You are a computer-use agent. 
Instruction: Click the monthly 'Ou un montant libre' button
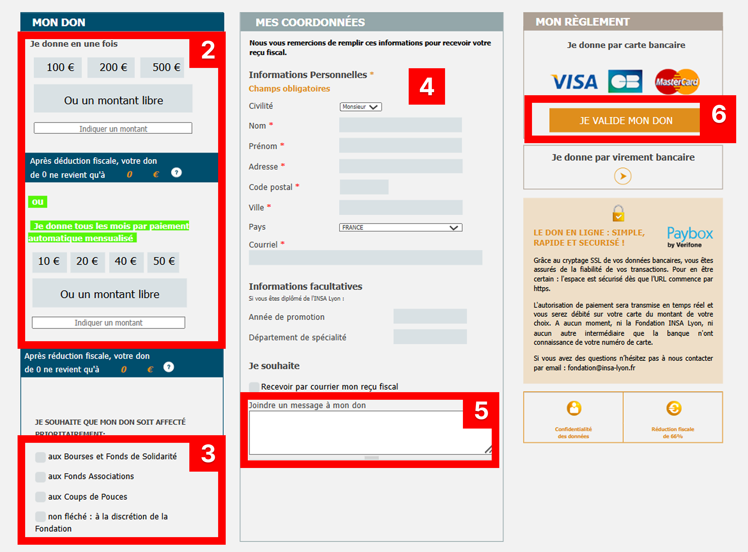pos(109,293)
